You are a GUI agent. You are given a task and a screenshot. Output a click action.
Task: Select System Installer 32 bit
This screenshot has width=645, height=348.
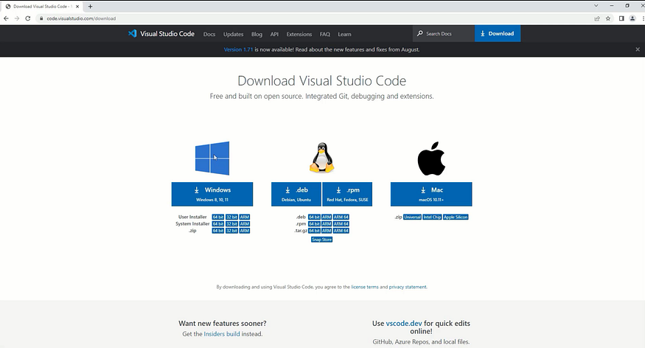(231, 224)
